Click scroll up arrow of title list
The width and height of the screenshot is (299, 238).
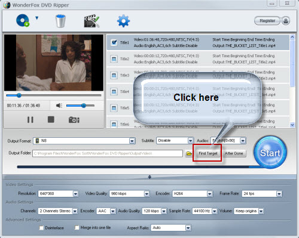[292, 37]
